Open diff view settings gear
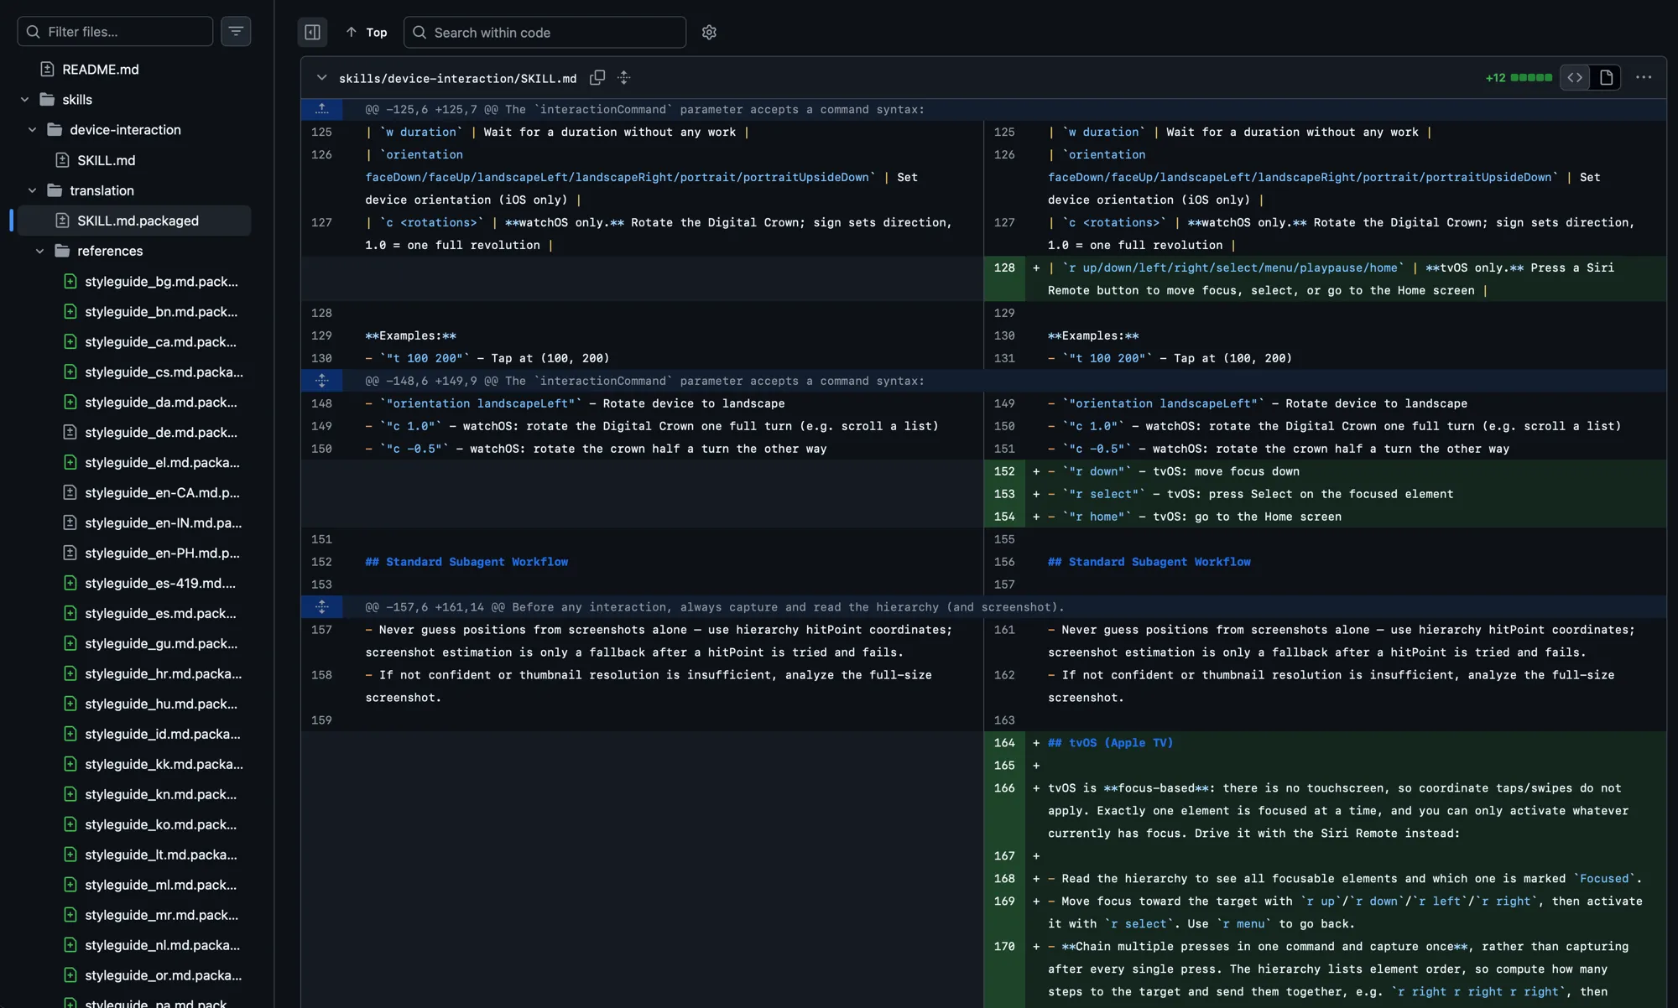Screen dimensions: 1678x1008 (709, 32)
